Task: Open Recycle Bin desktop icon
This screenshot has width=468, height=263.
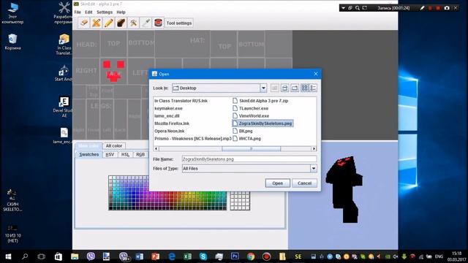Action: [x=12, y=42]
